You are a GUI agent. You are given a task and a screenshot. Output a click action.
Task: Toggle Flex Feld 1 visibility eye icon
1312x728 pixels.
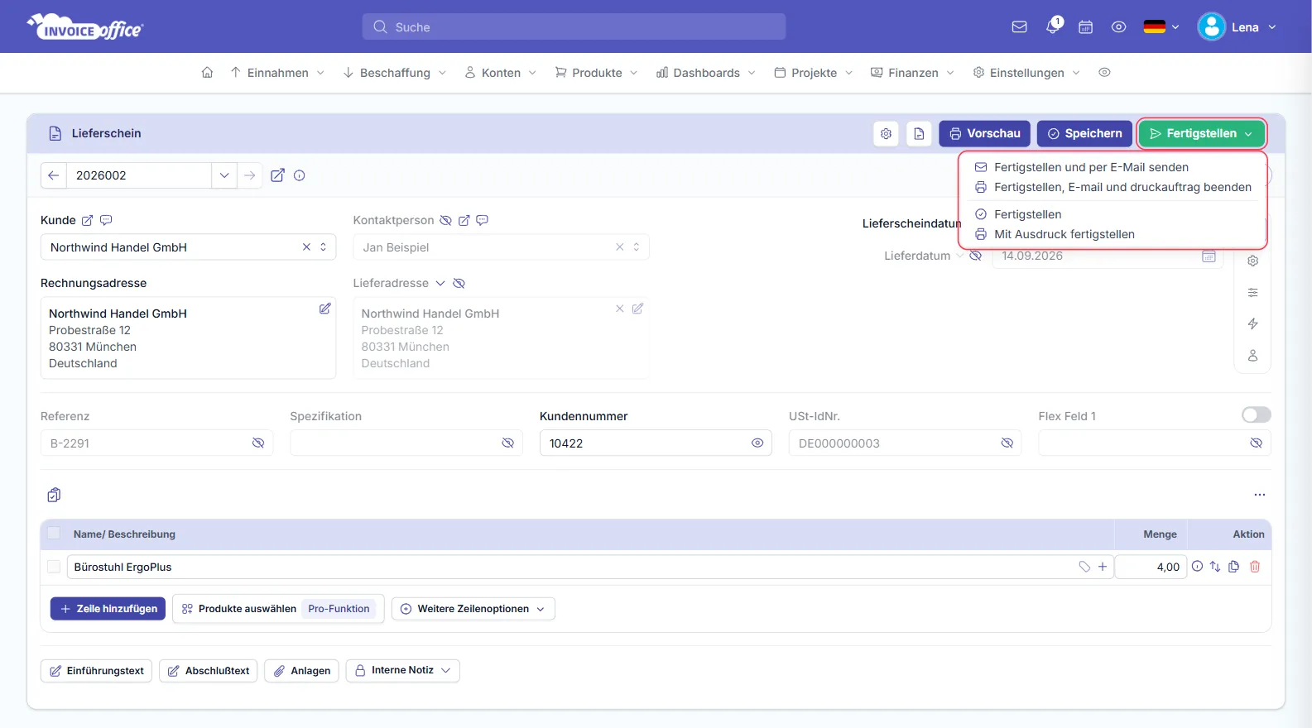(x=1256, y=443)
